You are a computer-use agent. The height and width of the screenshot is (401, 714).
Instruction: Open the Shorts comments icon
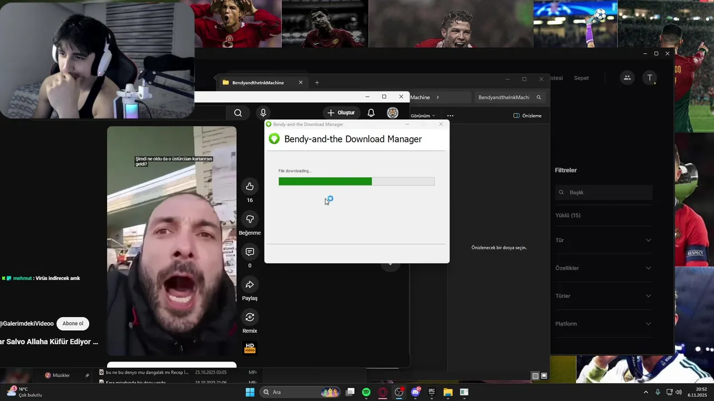click(250, 252)
